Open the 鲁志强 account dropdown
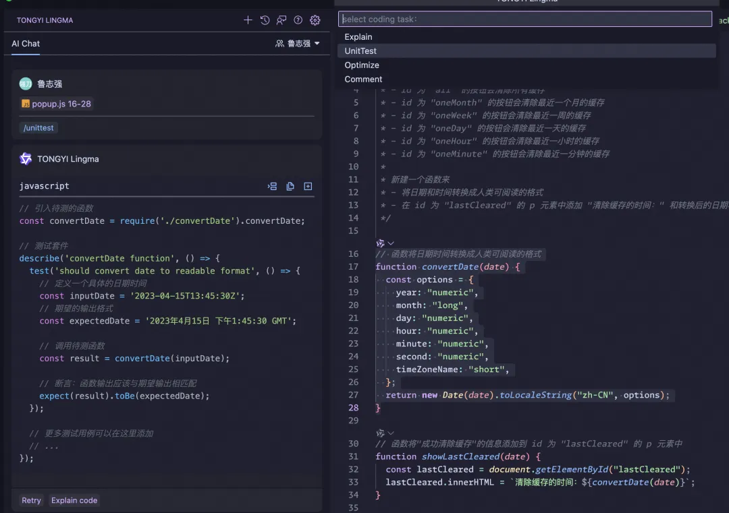The width and height of the screenshot is (729, 513). tap(298, 43)
